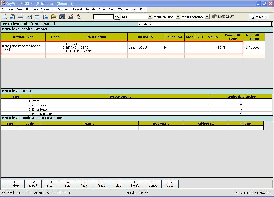Open the yellow folder toolbar icon
Screen dimensions: 274x197
pyautogui.click(x=54, y=17)
